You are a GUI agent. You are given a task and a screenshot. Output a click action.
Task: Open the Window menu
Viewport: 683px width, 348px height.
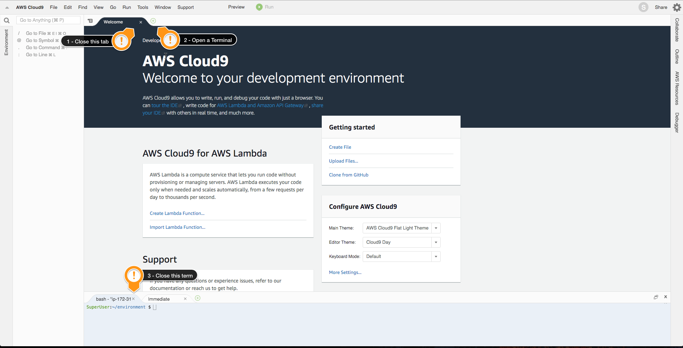163,7
